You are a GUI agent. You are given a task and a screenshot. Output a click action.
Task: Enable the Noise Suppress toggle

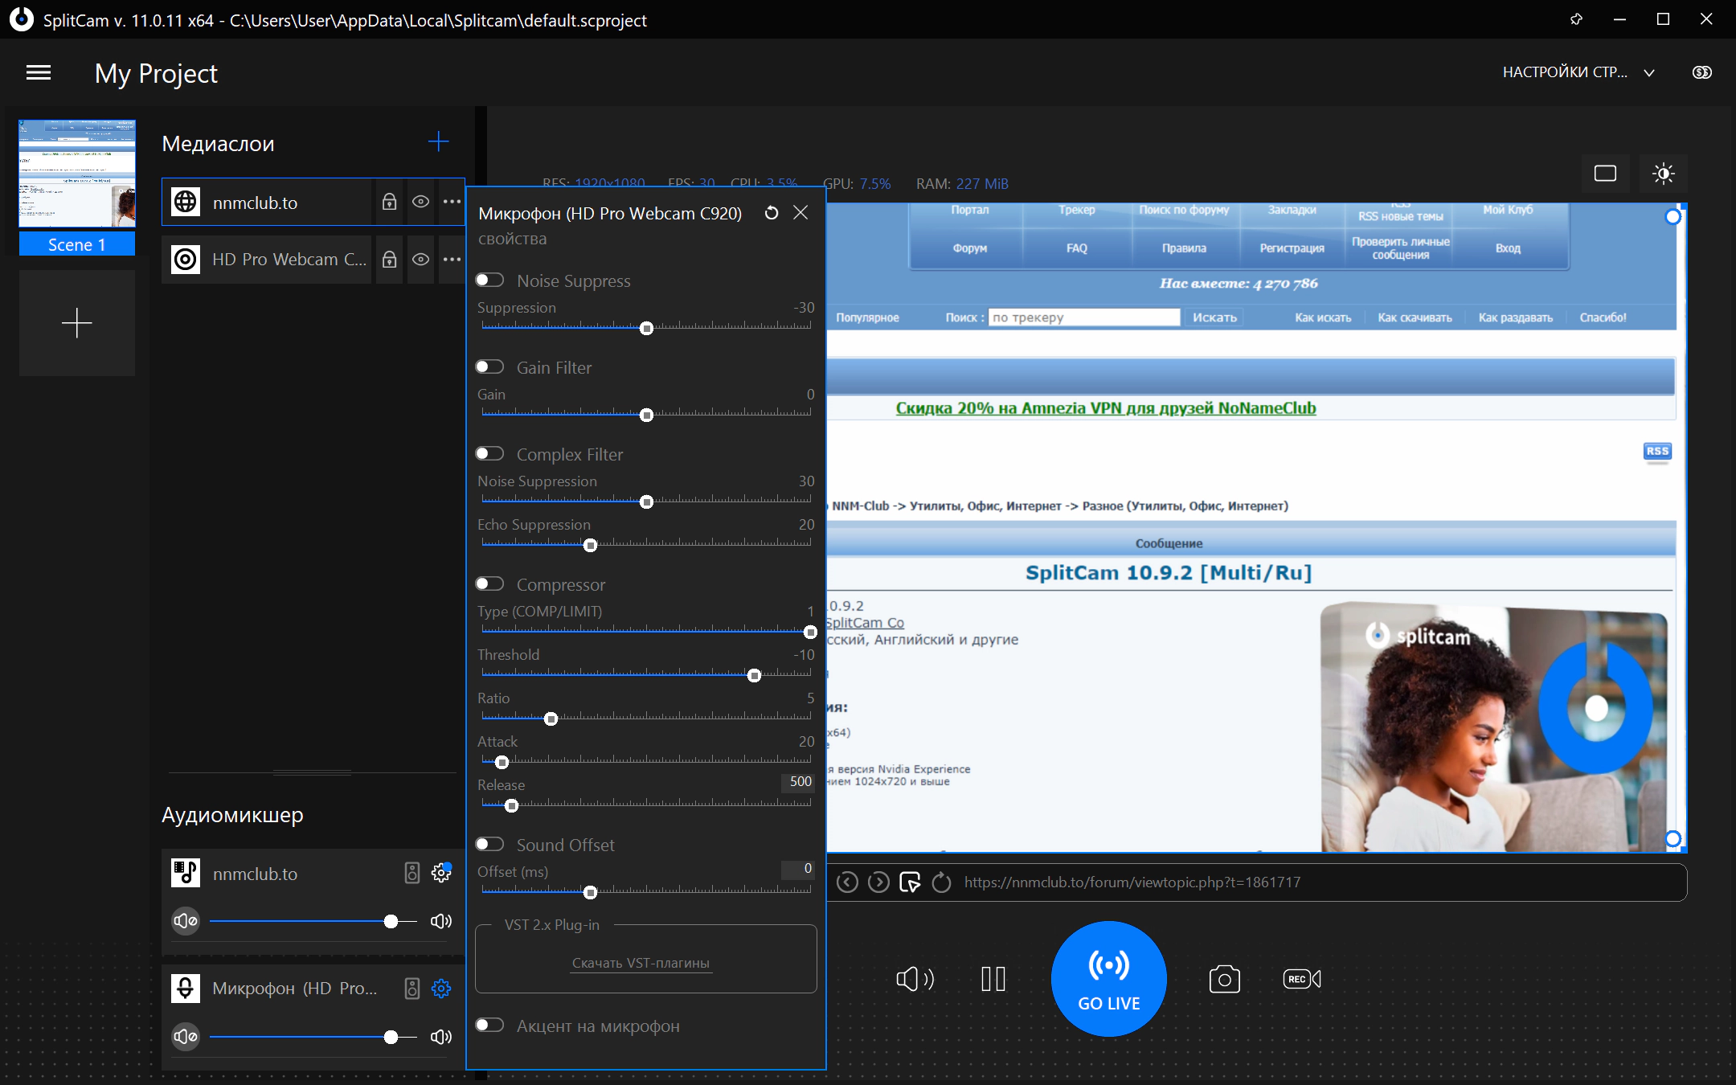(489, 280)
